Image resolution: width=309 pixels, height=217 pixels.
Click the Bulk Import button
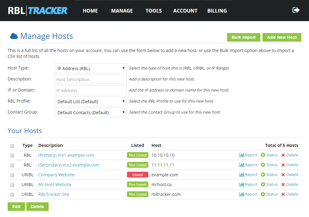pyautogui.click(x=244, y=37)
